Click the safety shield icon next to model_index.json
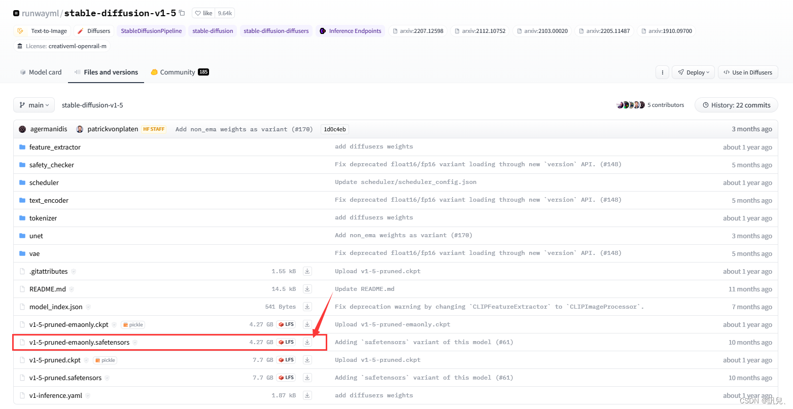 click(88, 307)
